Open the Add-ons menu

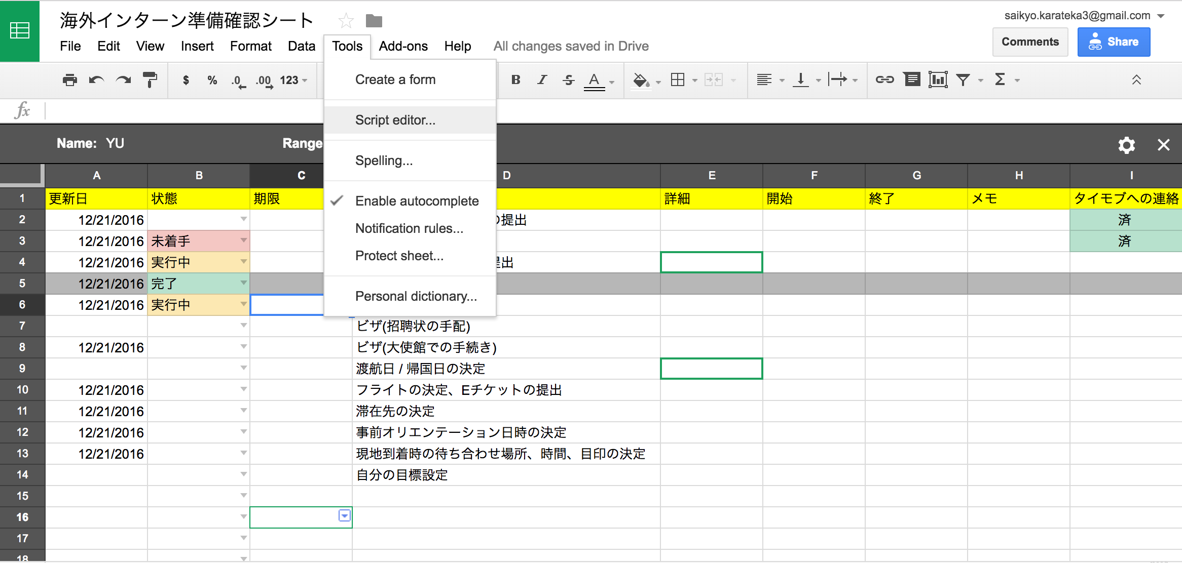point(403,46)
